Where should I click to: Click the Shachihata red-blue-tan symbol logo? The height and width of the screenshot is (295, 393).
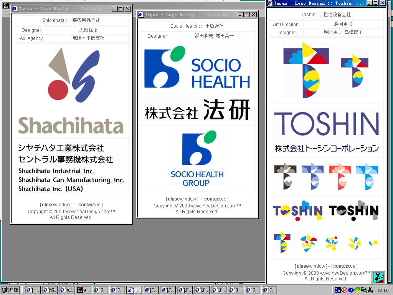pos(74,75)
